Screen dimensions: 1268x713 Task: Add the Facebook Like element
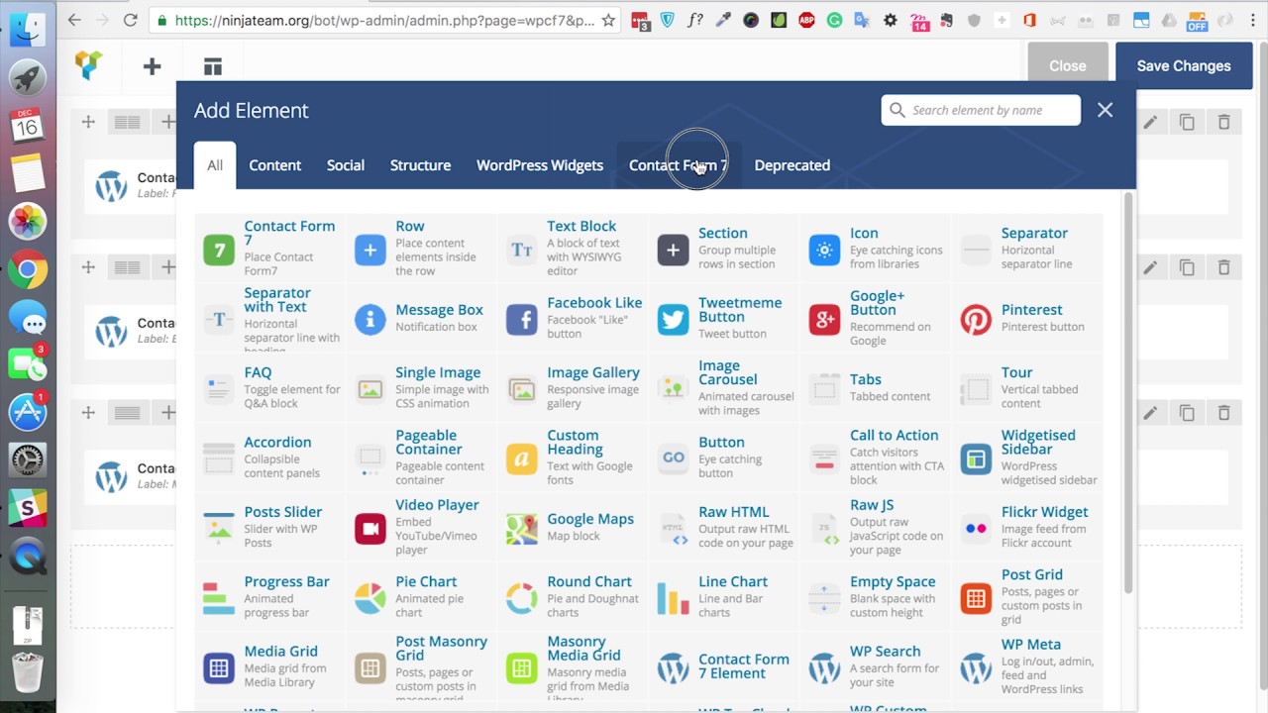click(x=573, y=319)
